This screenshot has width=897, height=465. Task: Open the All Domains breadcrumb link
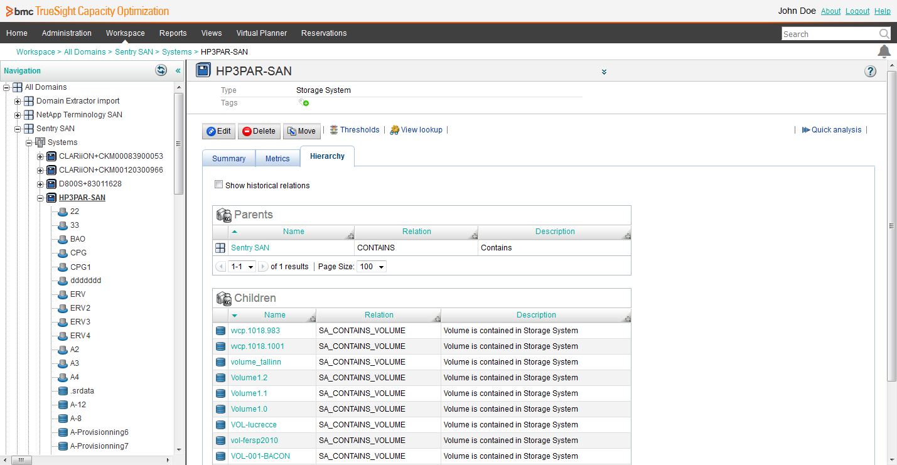point(85,52)
